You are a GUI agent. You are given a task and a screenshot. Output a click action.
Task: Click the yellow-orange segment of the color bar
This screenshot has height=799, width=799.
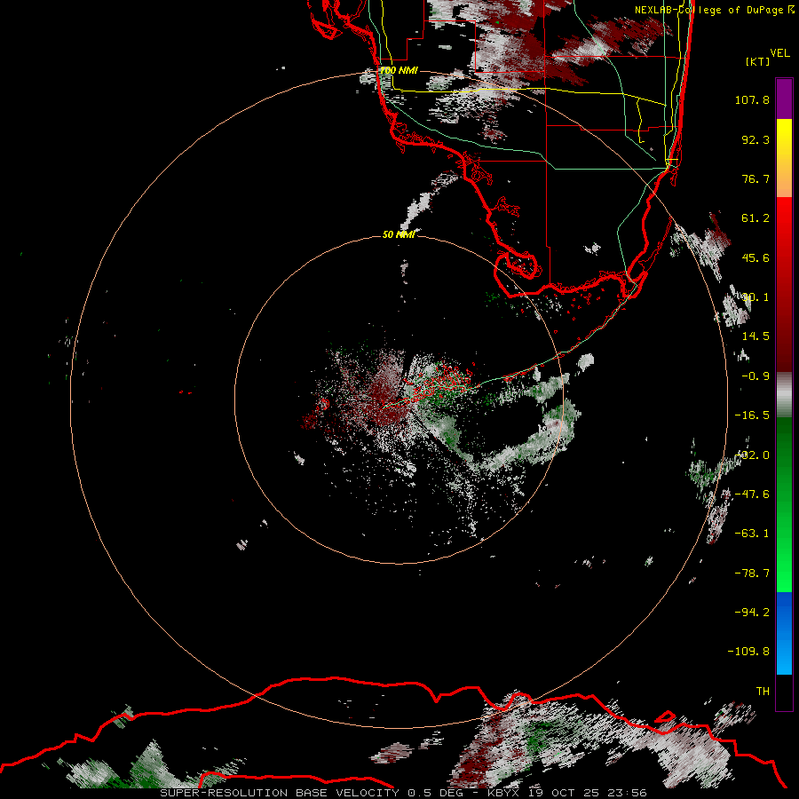(784, 158)
